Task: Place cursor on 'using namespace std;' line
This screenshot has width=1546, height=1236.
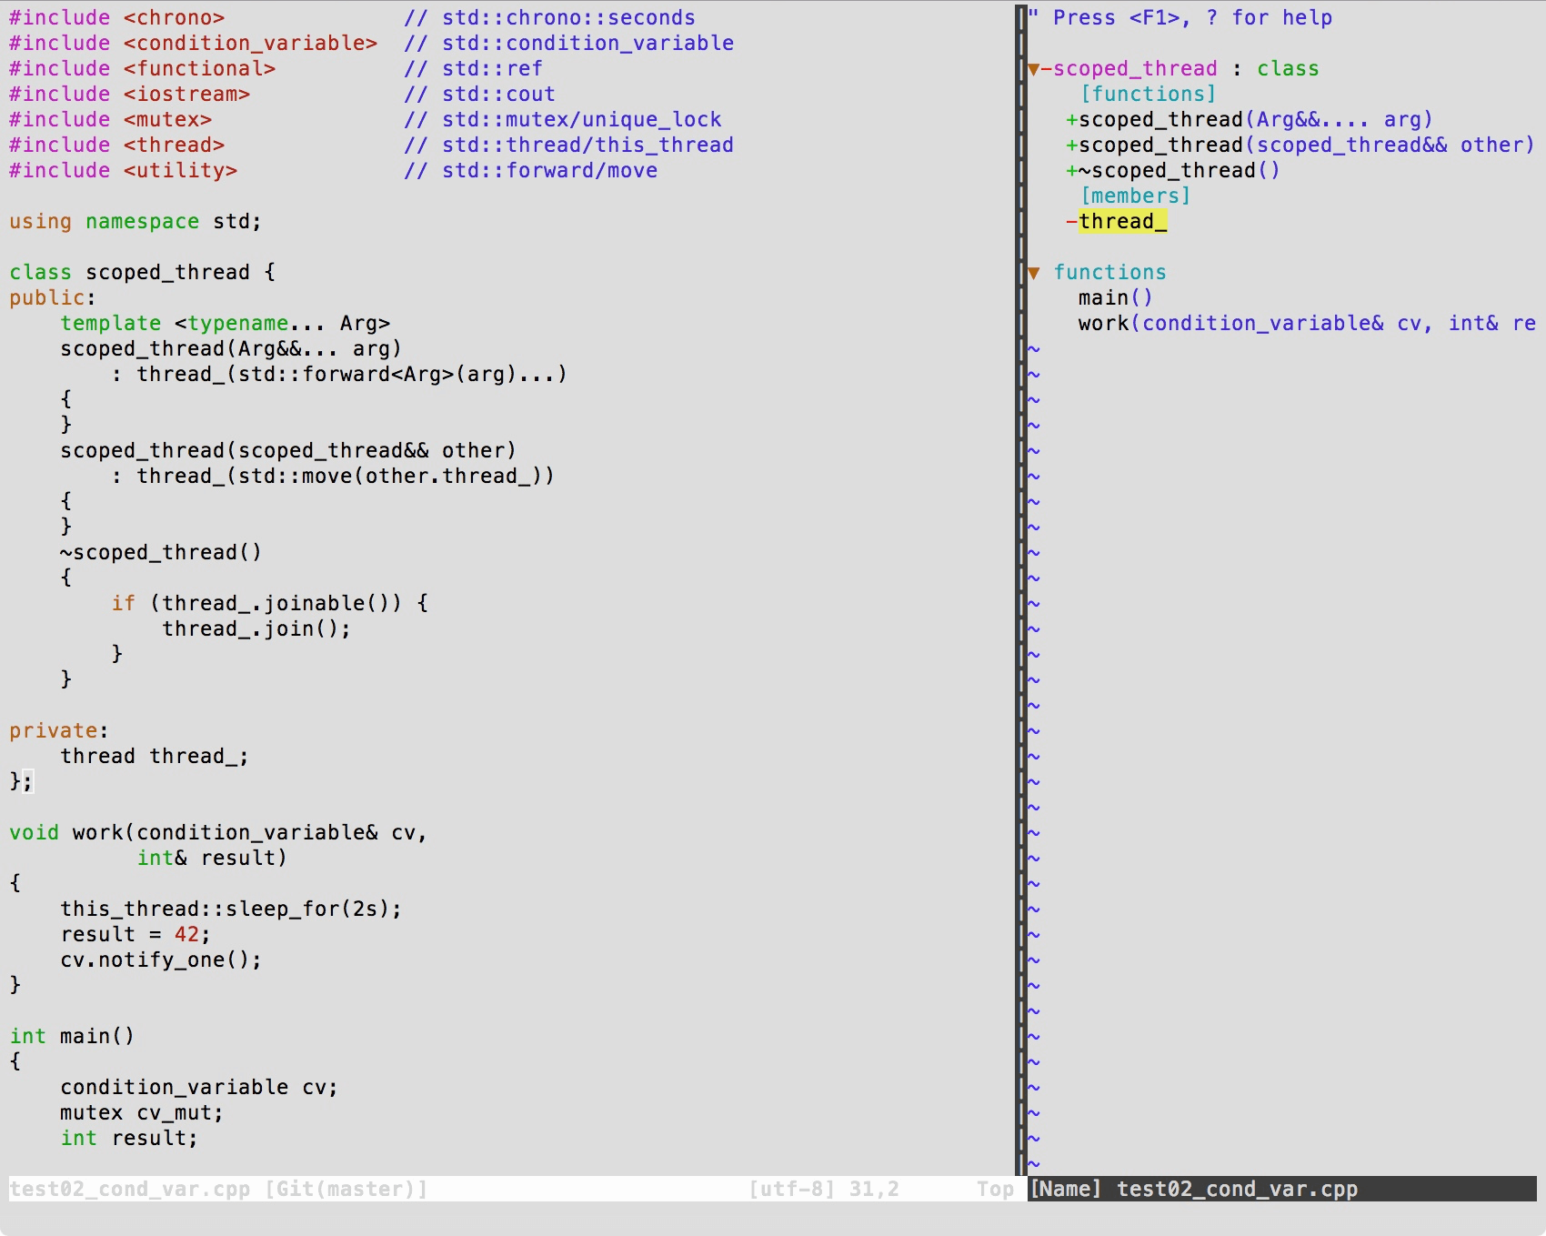Action: [x=135, y=222]
